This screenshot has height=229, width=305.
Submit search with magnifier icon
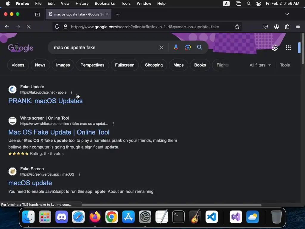pyautogui.click(x=200, y=47)
